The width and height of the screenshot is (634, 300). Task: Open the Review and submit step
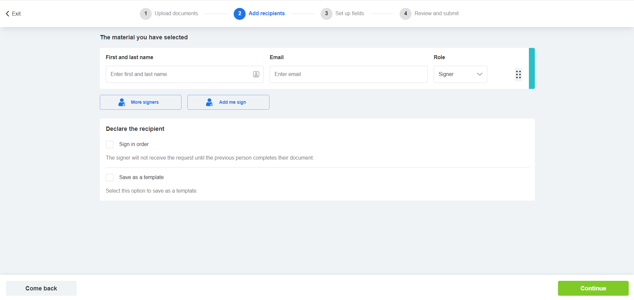click(436, 14)
